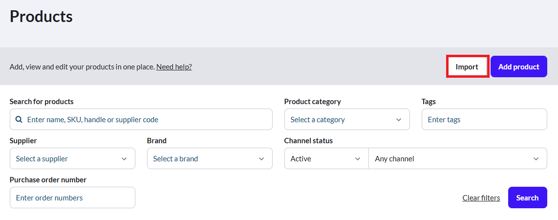558x220 pixels.
Task: Open the Select a brand dropdown
Action: [x=210, y=158]
